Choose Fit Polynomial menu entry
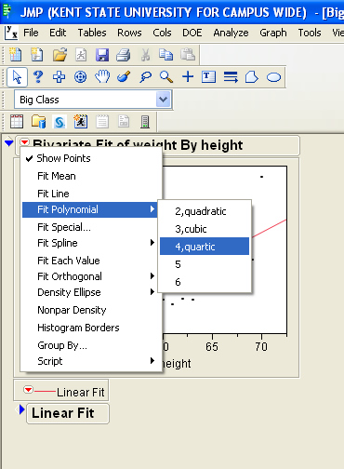This screenshot has width=344, height=469. click(90, 209)
